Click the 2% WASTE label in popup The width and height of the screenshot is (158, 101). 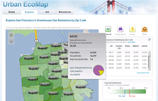(x=75, y=75)
